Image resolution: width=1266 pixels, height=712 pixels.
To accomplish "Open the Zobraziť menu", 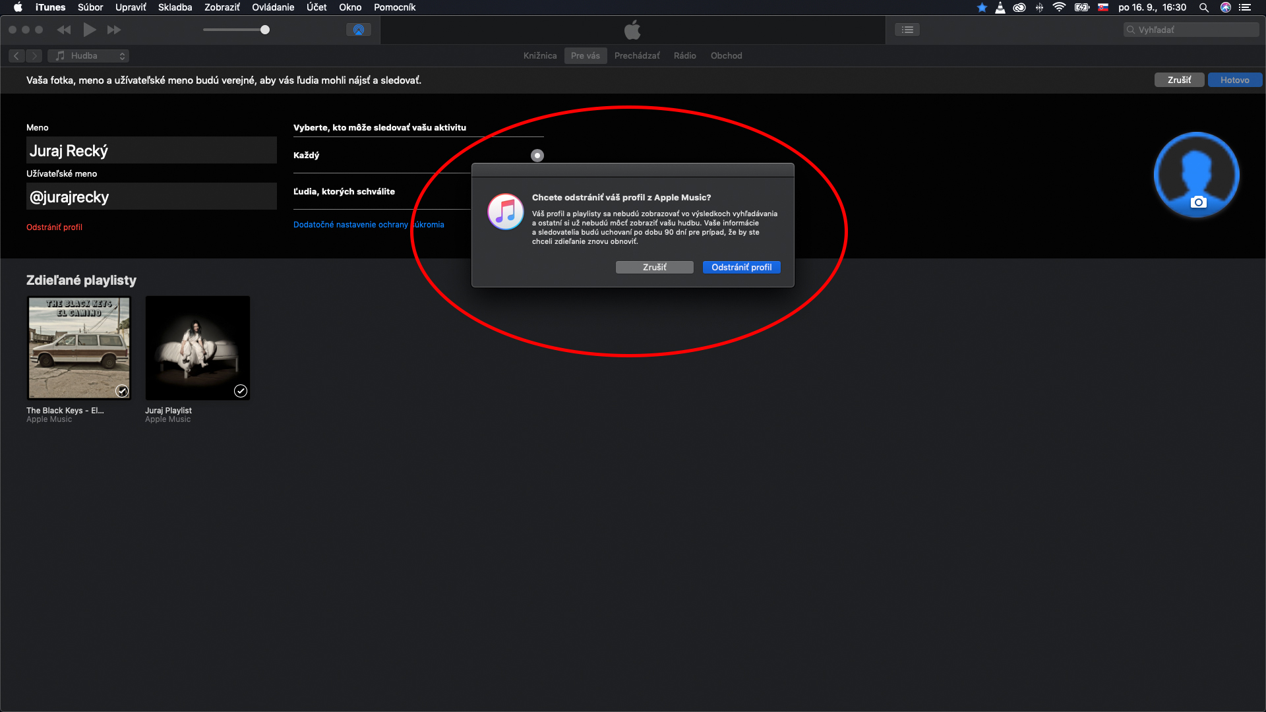I will point(222,7).
